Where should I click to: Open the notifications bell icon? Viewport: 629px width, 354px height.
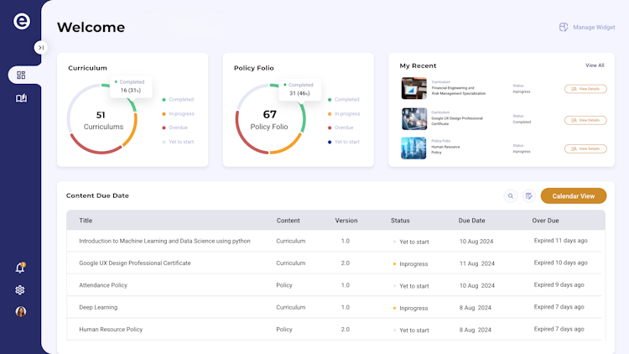pyautogui.click(x=20, y=268)
